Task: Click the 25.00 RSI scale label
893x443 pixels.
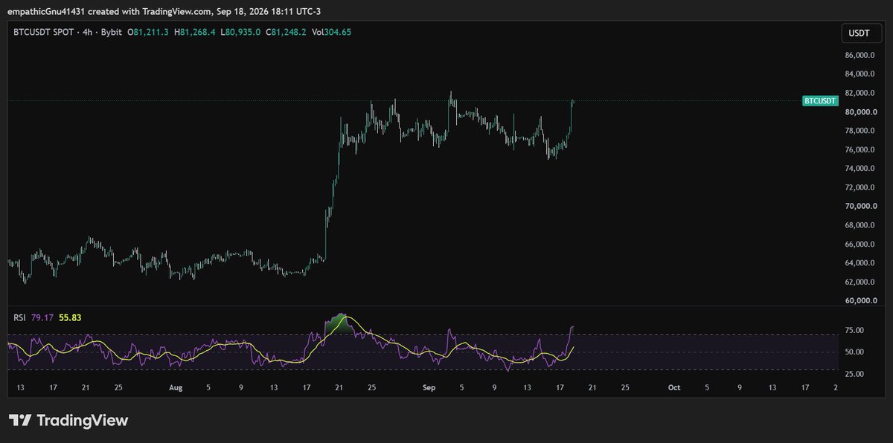Action: click(854, 375)
